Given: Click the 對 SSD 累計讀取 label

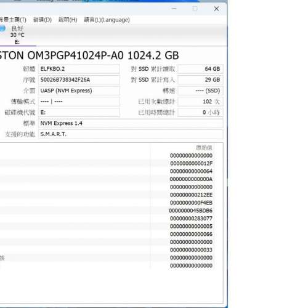Looking at the screenshot, I should pyautogui.click(x=153, y=69).
